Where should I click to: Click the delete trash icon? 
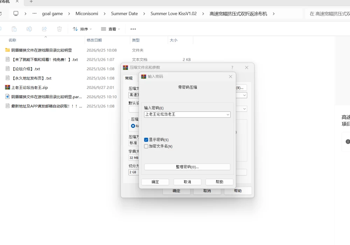(59, 29)
